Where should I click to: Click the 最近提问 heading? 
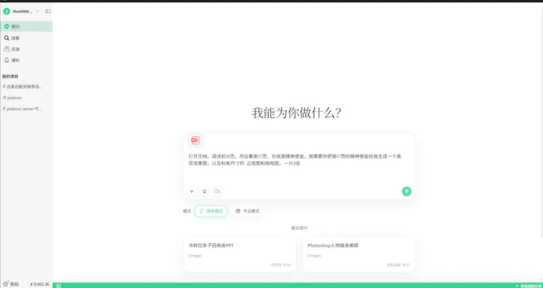(x=299, y=228)
